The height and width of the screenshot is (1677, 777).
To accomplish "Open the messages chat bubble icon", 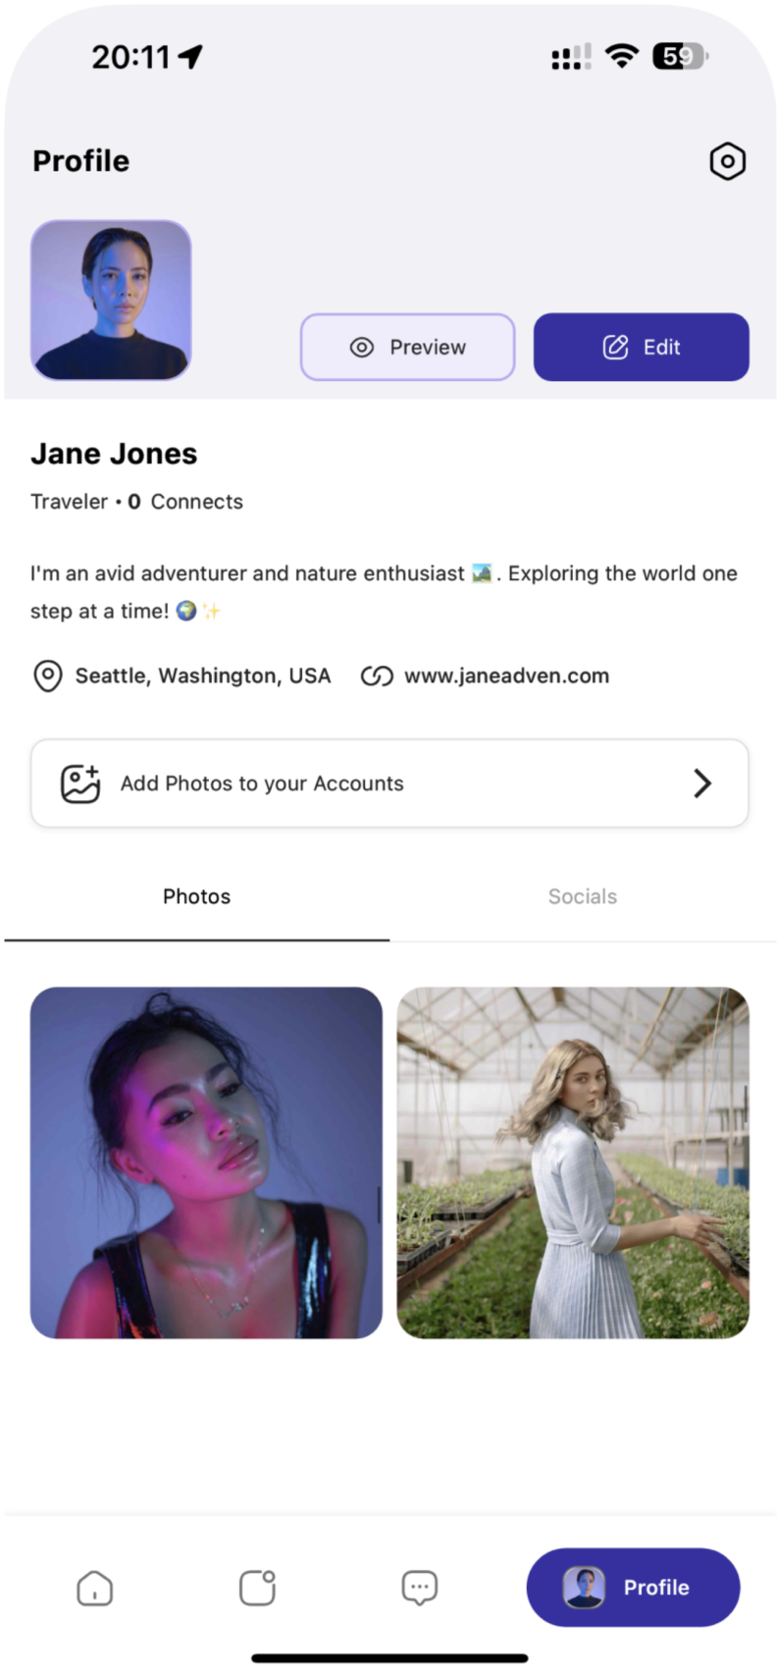I will tap(420, 1588).
